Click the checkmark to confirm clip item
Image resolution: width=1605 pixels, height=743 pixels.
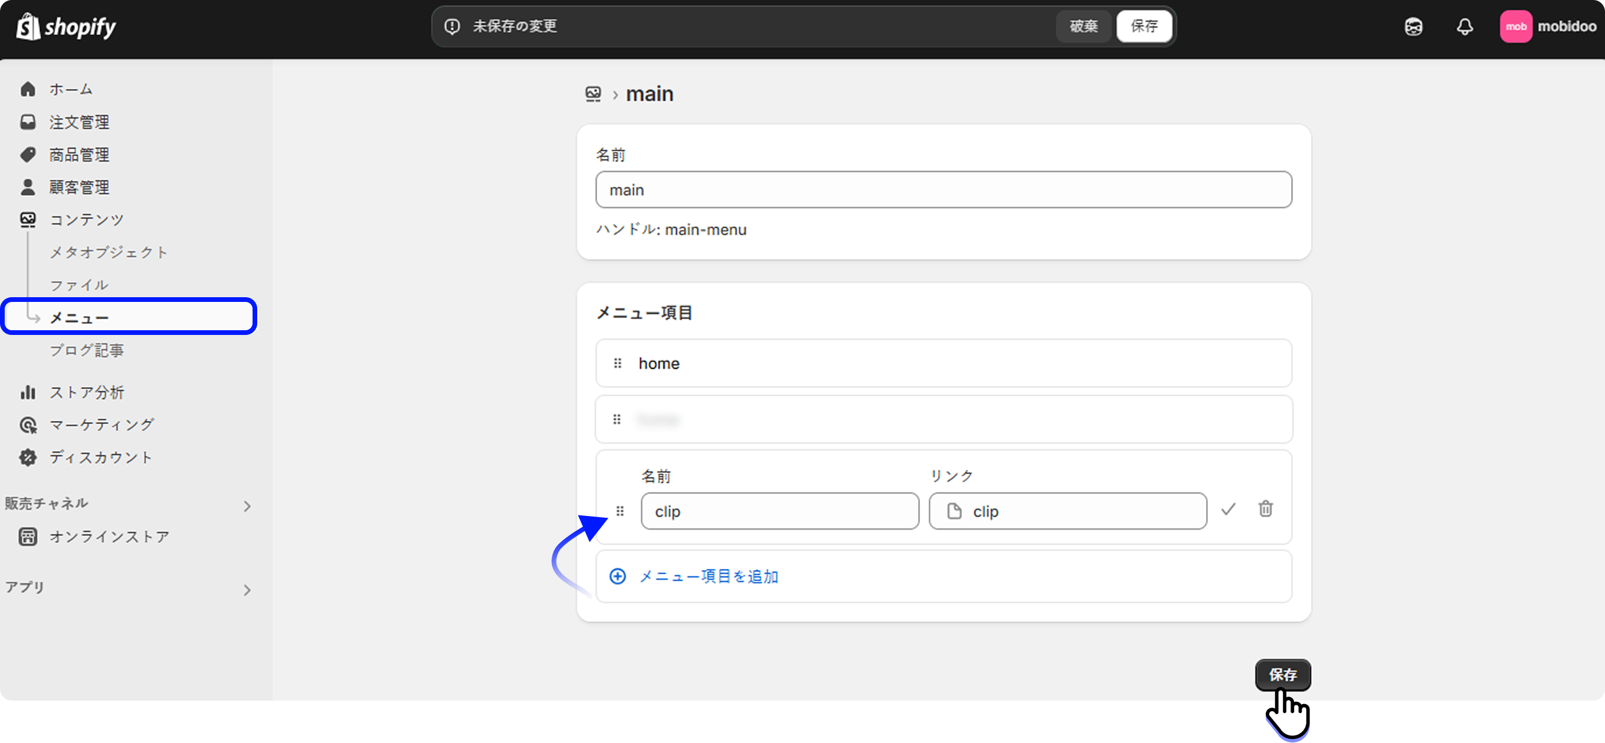click(1227, 509)
